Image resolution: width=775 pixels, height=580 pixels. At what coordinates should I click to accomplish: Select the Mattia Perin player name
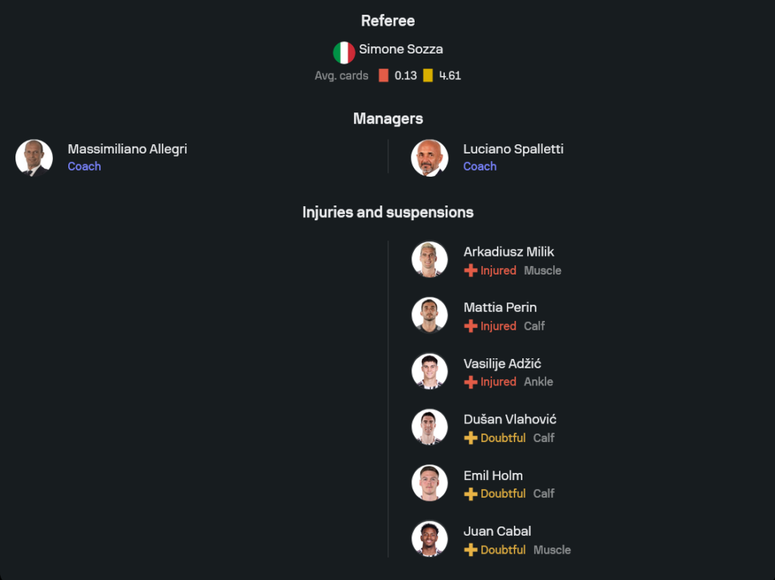(x=500, y=307)
